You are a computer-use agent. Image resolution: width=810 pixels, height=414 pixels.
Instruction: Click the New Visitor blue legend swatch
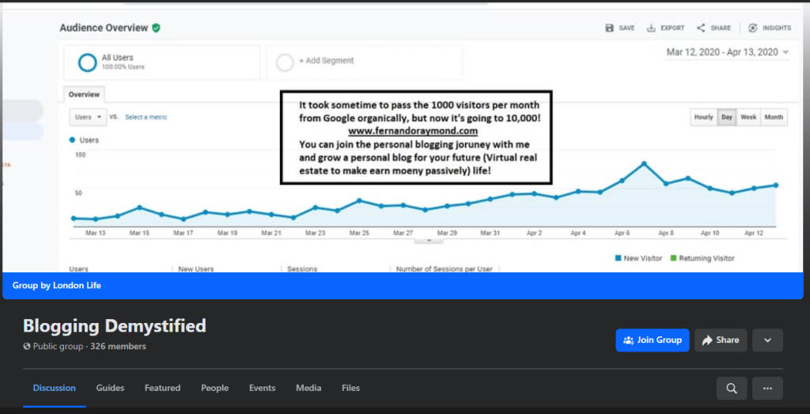[619, 258]
